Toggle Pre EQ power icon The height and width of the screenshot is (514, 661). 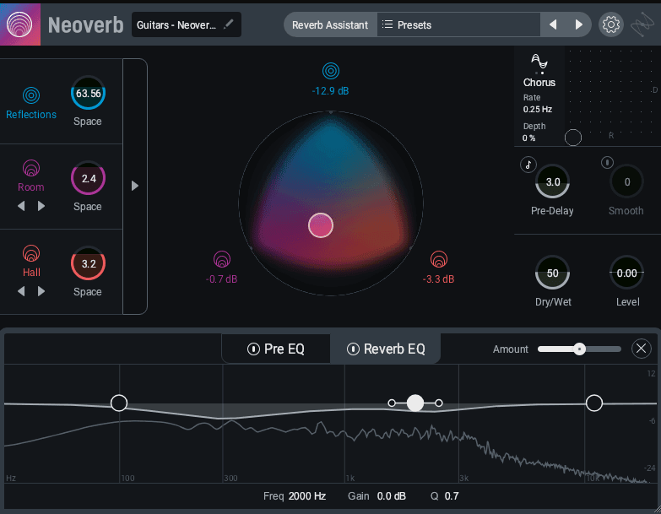[x=253, y=349]
